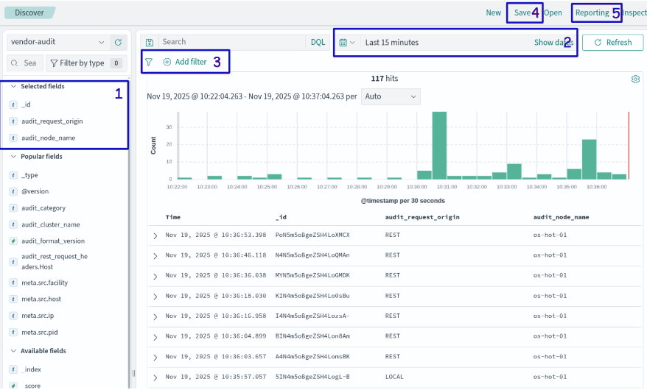Open the calendar quick time menu
Screen dimensions: 647x390
point(346,43)
